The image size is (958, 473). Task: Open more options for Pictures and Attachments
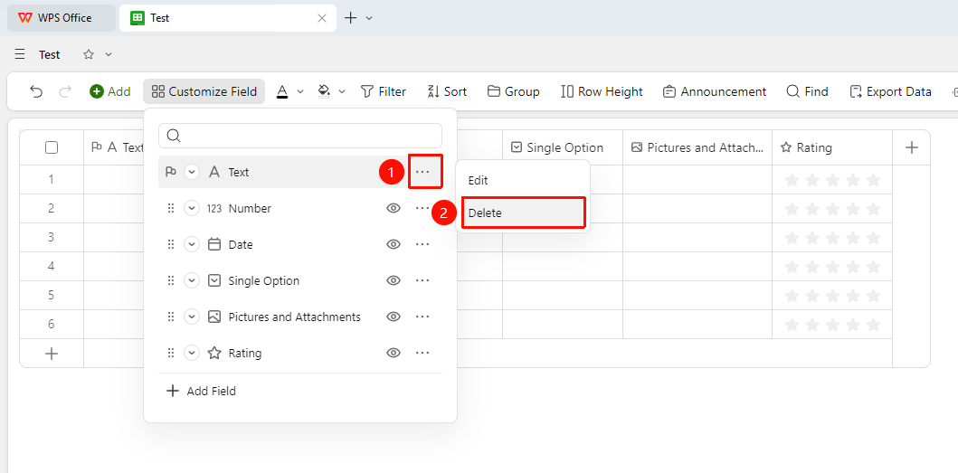point(422,317)
